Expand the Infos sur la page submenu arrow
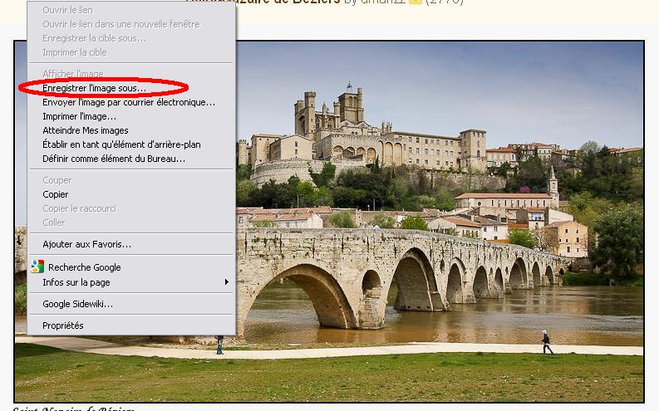The image size is (659, 411). pyautogui.click(x=227, y=282)
